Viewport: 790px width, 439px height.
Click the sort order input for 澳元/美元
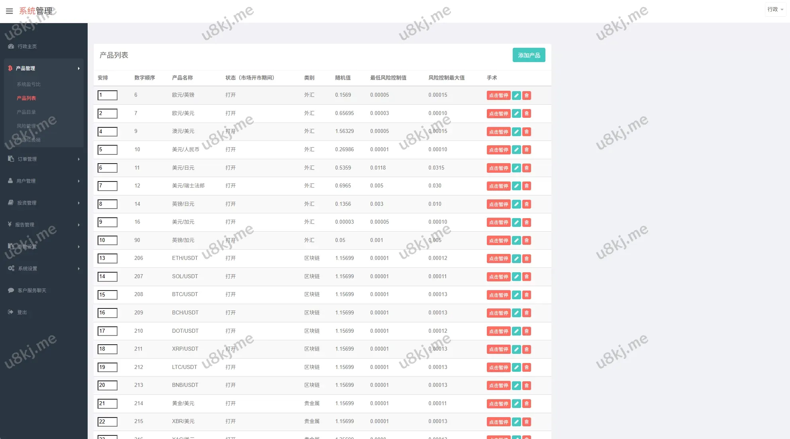pyautogui.click(x=108, y=131)
